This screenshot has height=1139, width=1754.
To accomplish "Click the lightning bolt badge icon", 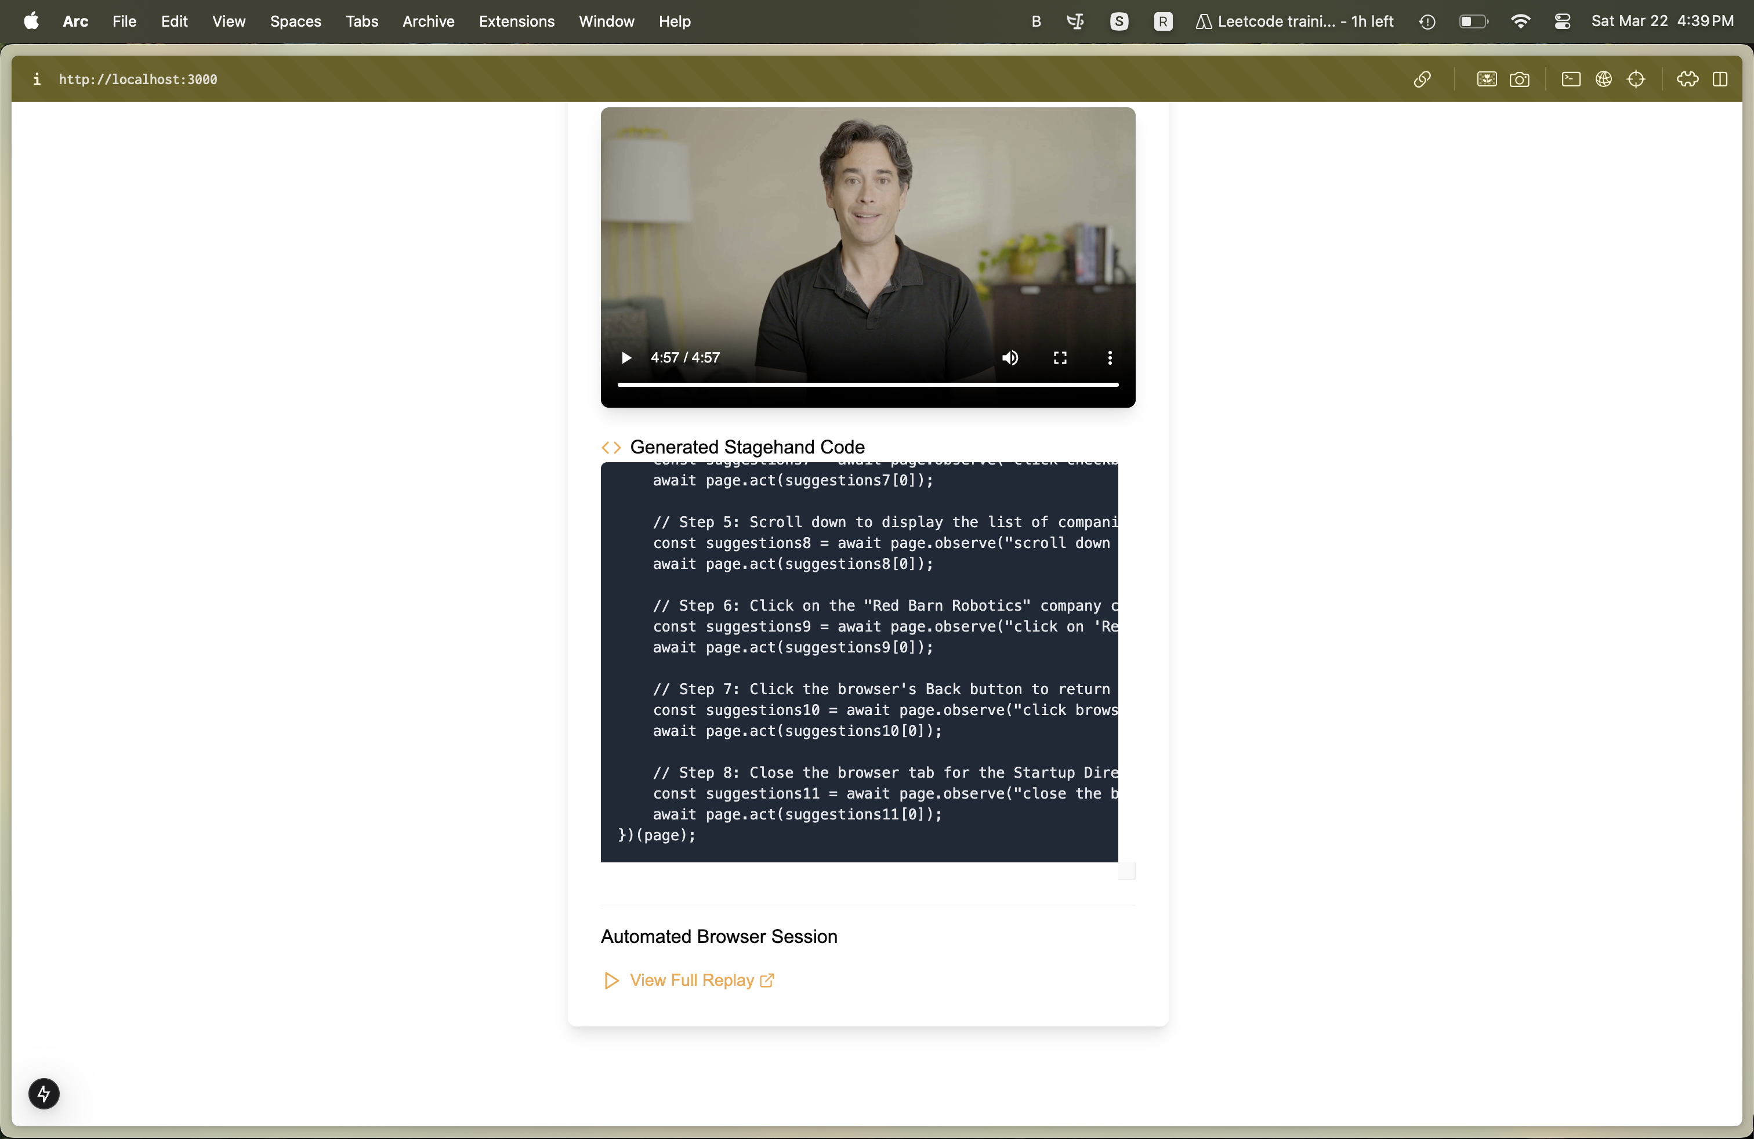I will [x=44, y=1093].
